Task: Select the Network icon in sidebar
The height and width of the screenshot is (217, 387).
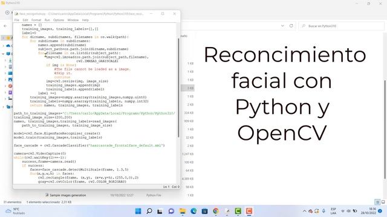Action: coord(8,107)
